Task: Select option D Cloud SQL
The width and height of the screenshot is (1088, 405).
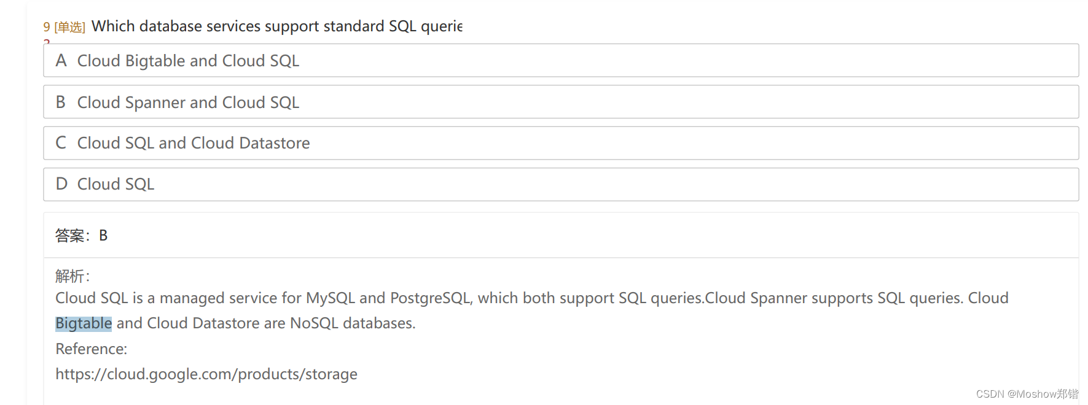Action: tap(561, 184)
